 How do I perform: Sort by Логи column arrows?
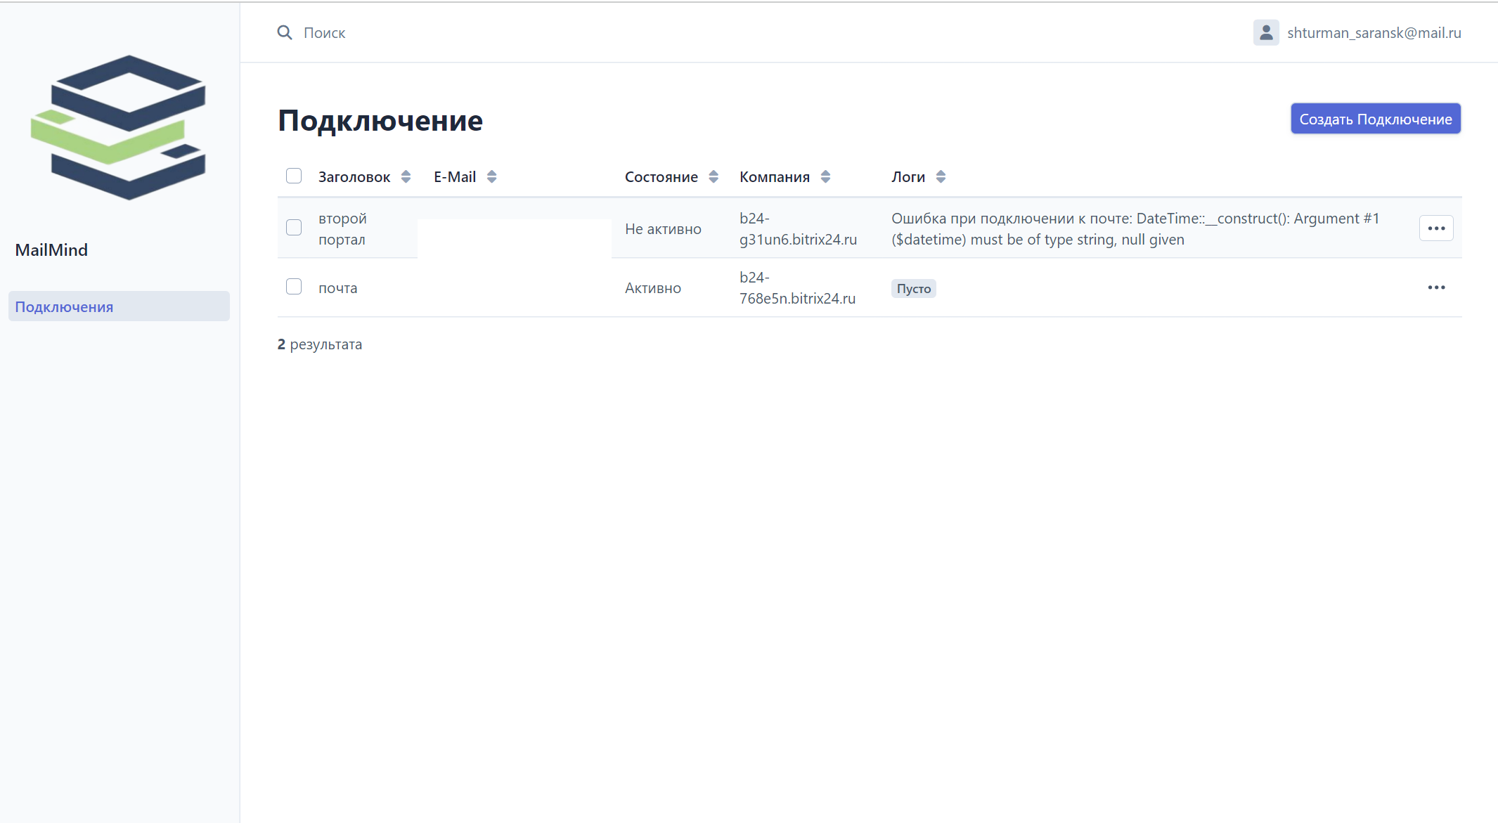point(941,177)
